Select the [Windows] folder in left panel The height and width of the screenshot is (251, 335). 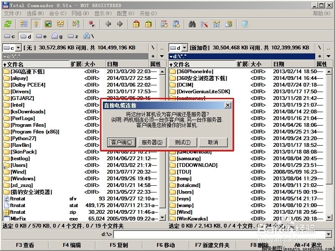click(81, 179)
